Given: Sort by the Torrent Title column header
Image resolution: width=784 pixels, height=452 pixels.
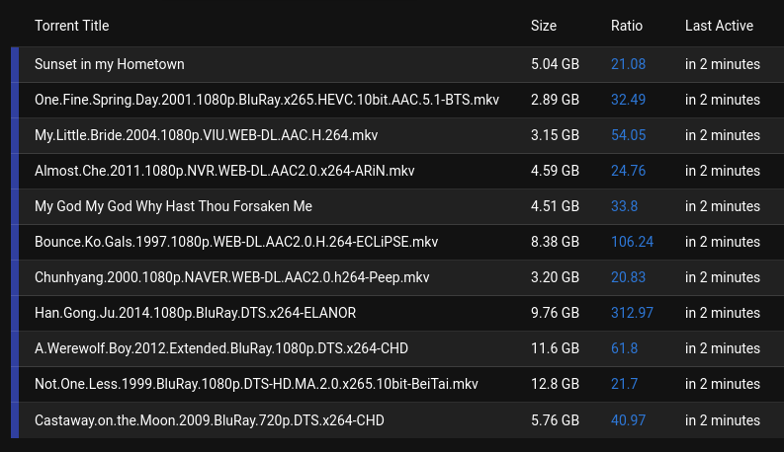Looking at the screenshot, I should pos(71,26).
